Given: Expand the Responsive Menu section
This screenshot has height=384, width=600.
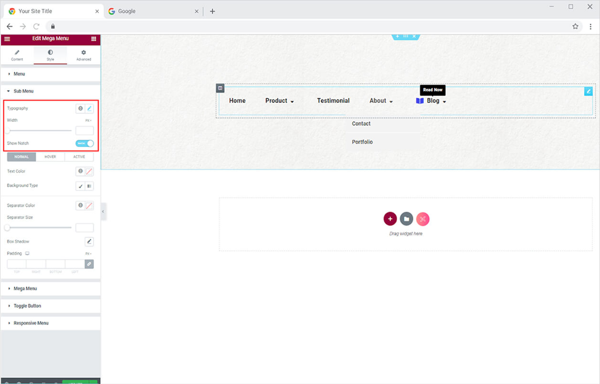Looking at the screenshot, I should click(31, 323).
